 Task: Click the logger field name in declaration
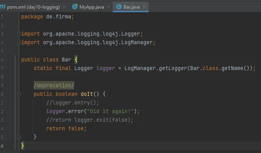106,68
